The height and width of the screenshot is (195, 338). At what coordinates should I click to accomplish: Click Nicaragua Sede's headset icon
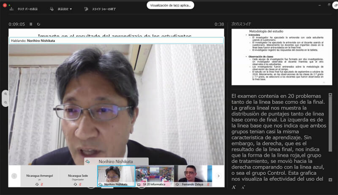tap(75, 184)
